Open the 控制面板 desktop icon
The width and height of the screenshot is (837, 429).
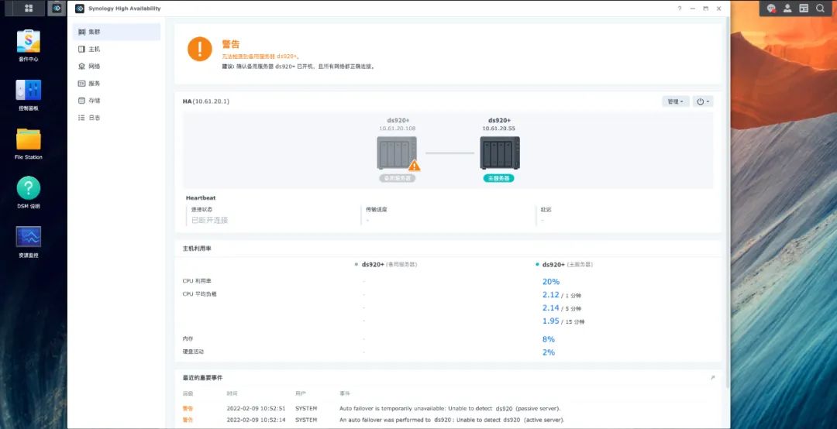pos(29,95)
